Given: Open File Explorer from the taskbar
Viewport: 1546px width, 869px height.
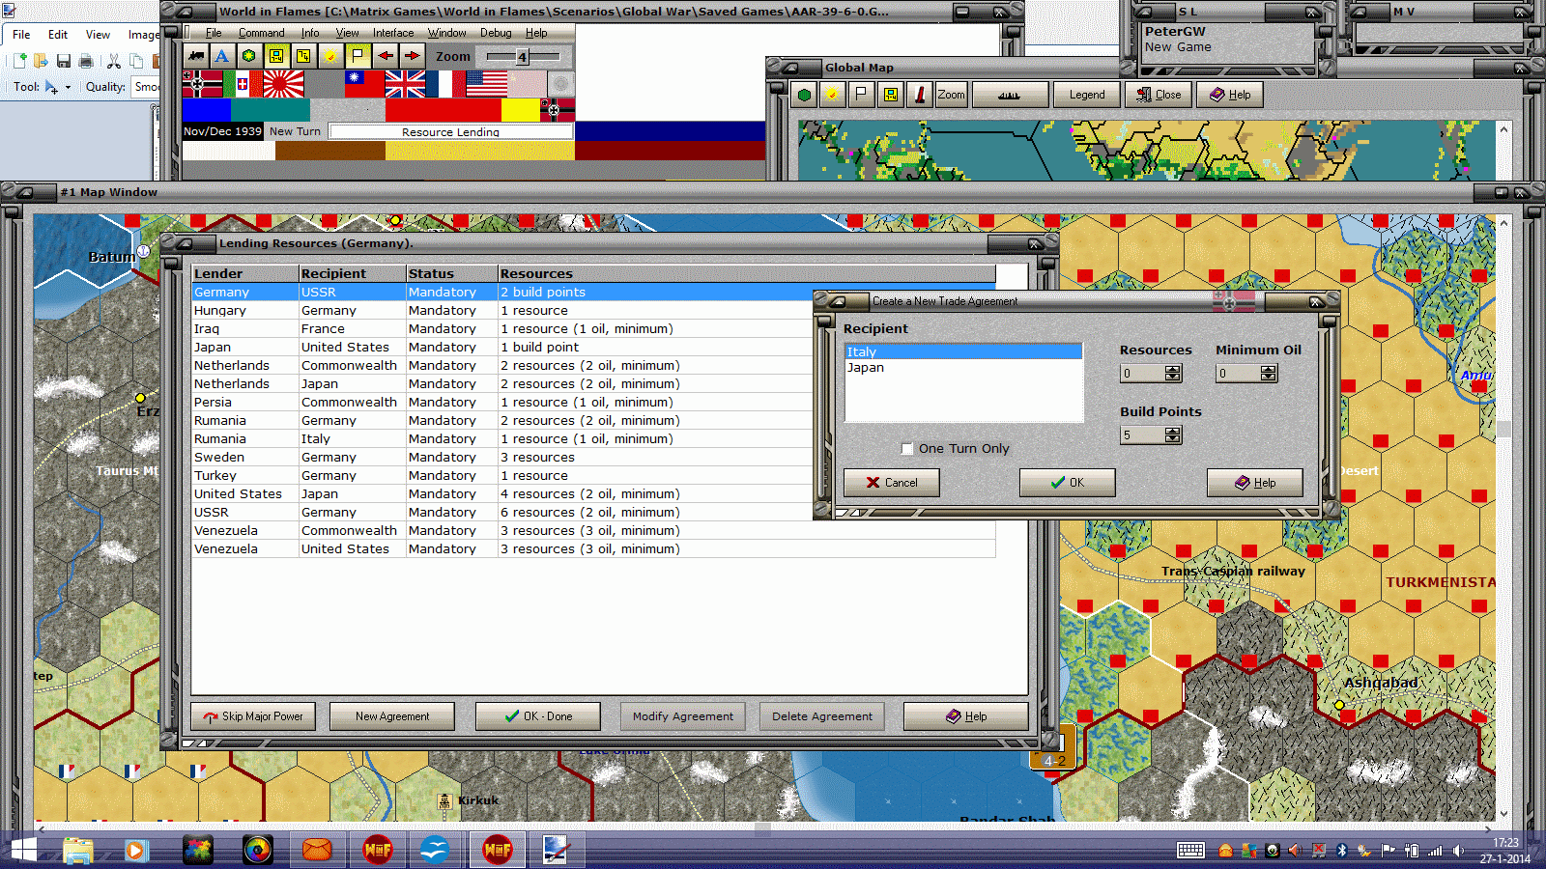Looking at the screenshot, I should coord(78,850).
